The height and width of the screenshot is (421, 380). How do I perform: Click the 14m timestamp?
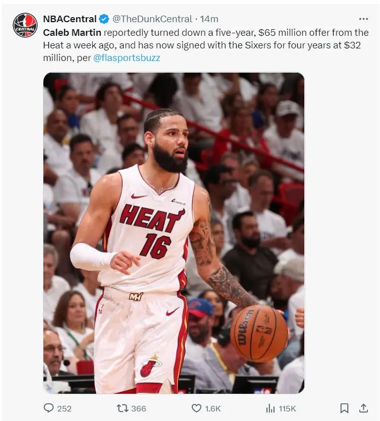pyautogui.click(x=209, y=19)
